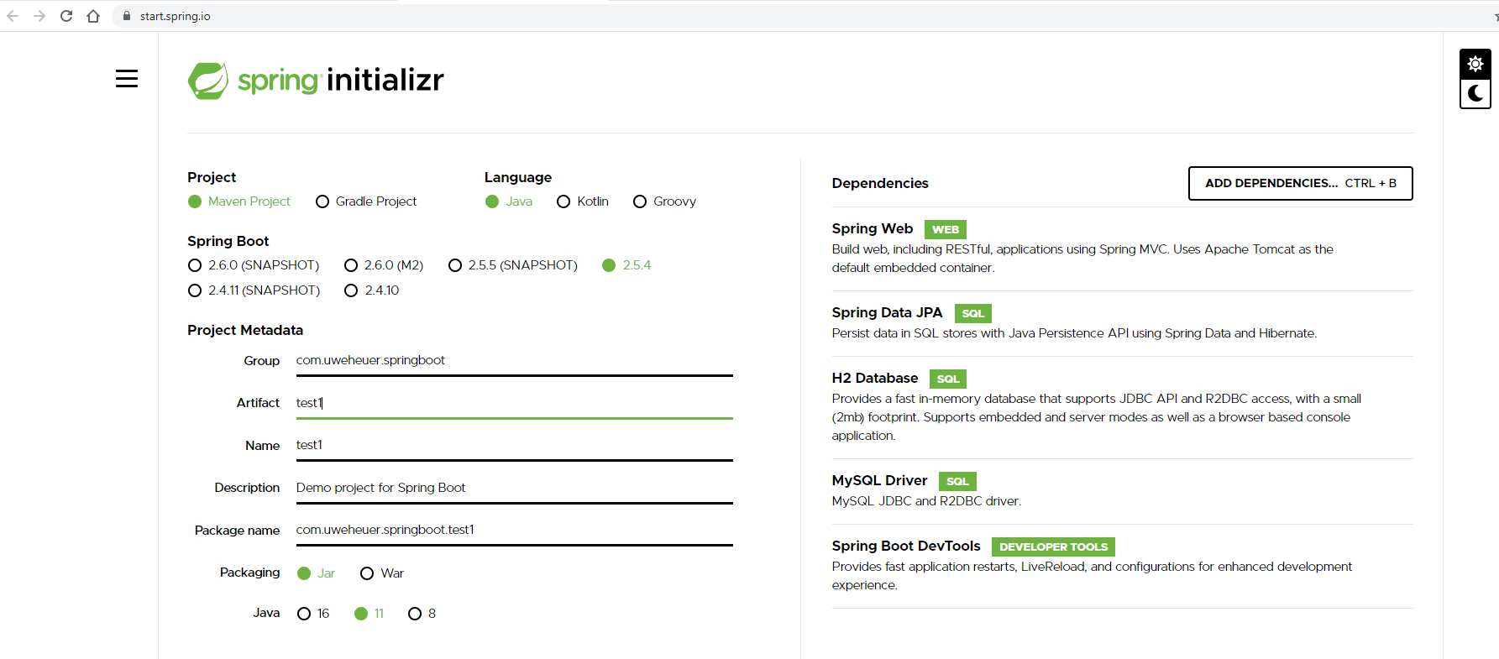Focus the Description text field

coord(514,488)
